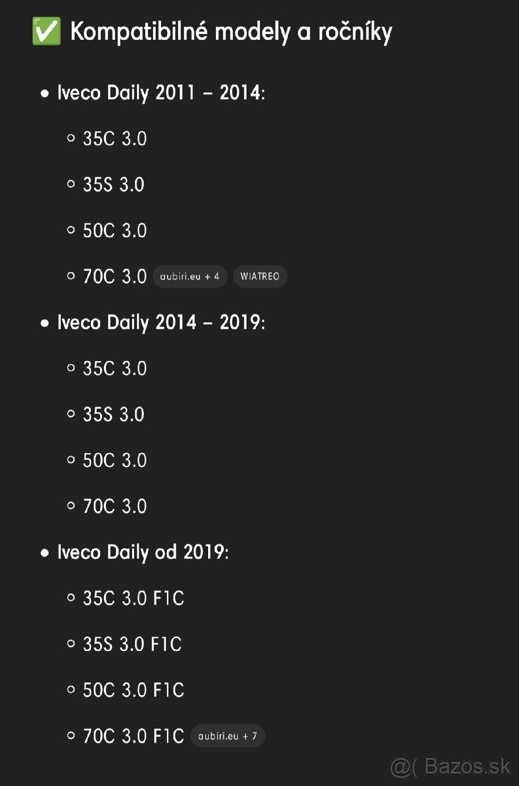Select 50C 3.0 under Daily 2014 – 2019
The width and height of the screenshot is (519, 786).
pos(115,460)
